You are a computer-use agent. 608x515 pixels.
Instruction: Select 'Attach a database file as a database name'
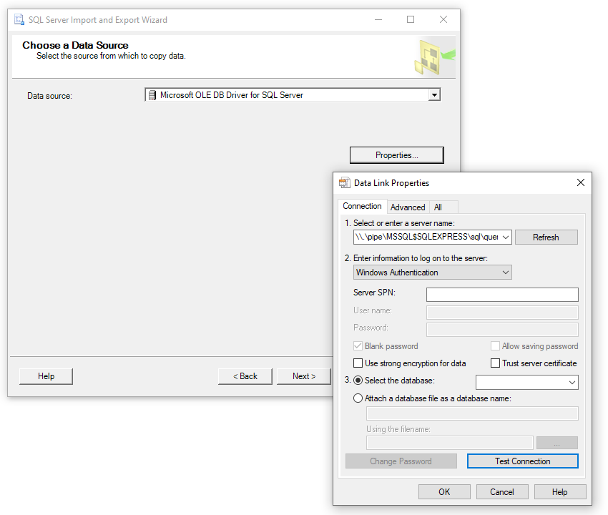pos(358,398)
